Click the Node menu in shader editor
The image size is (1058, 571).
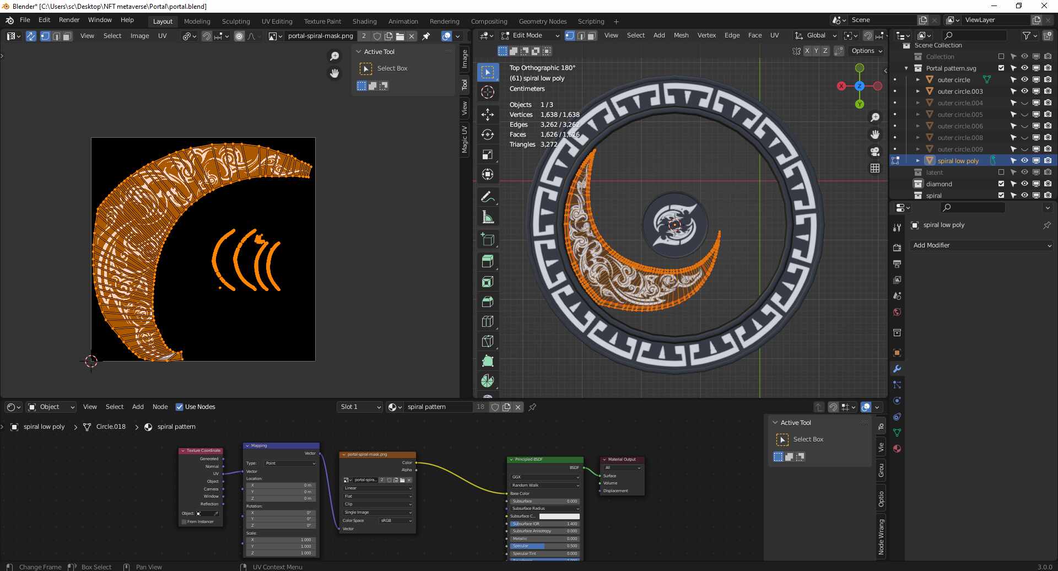pos(160,407)
